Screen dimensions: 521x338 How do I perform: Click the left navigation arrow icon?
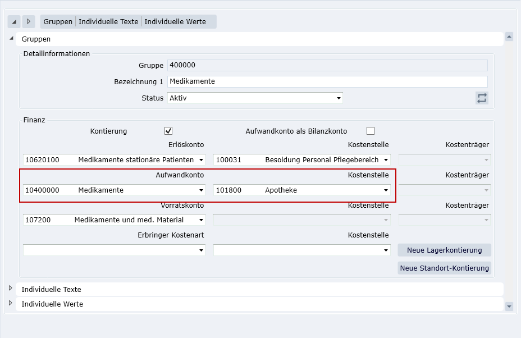[14, 22]
